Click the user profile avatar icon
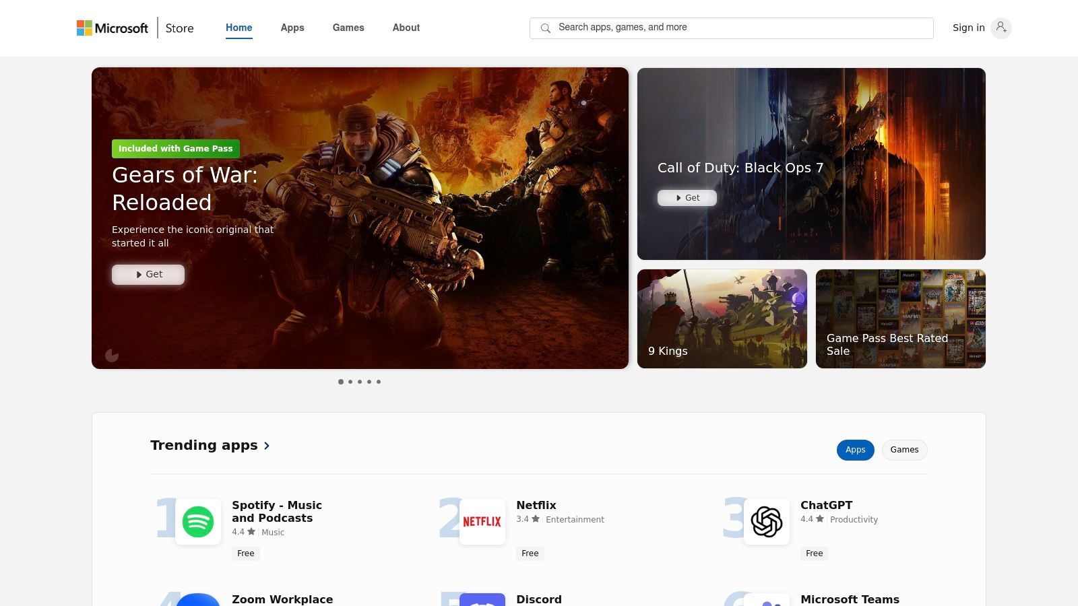 click(x=1001, y=28)
